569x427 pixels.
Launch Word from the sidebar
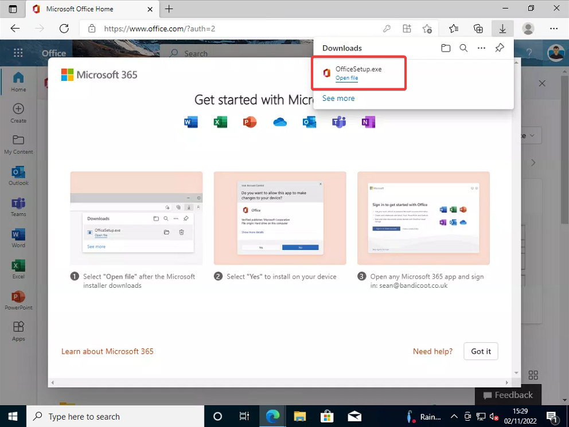pyautogui.click(x=18, y=238)
